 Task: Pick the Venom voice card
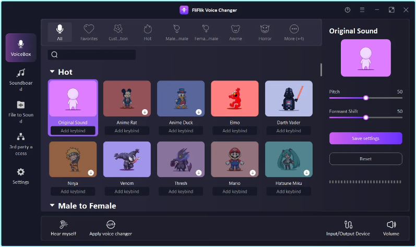pos(127,159)
